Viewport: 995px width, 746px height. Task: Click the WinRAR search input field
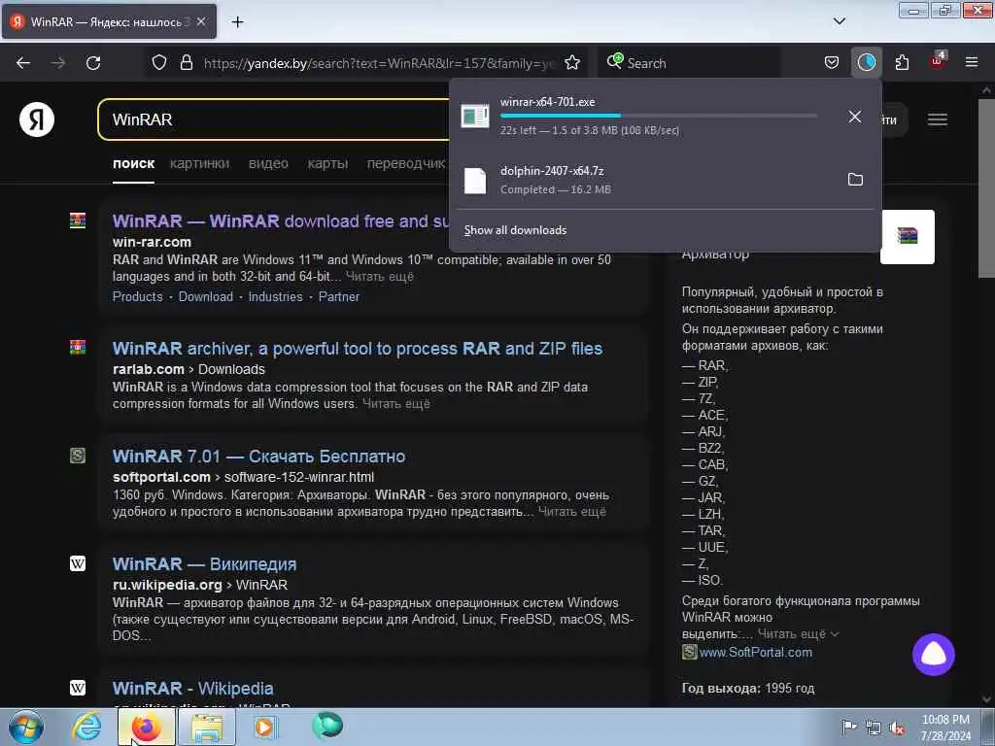coord(274,119)
